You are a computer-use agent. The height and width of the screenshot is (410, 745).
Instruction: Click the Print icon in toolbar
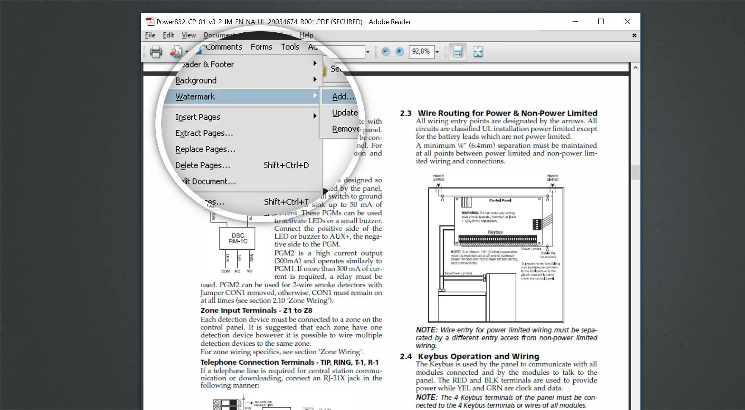[156, 52]
